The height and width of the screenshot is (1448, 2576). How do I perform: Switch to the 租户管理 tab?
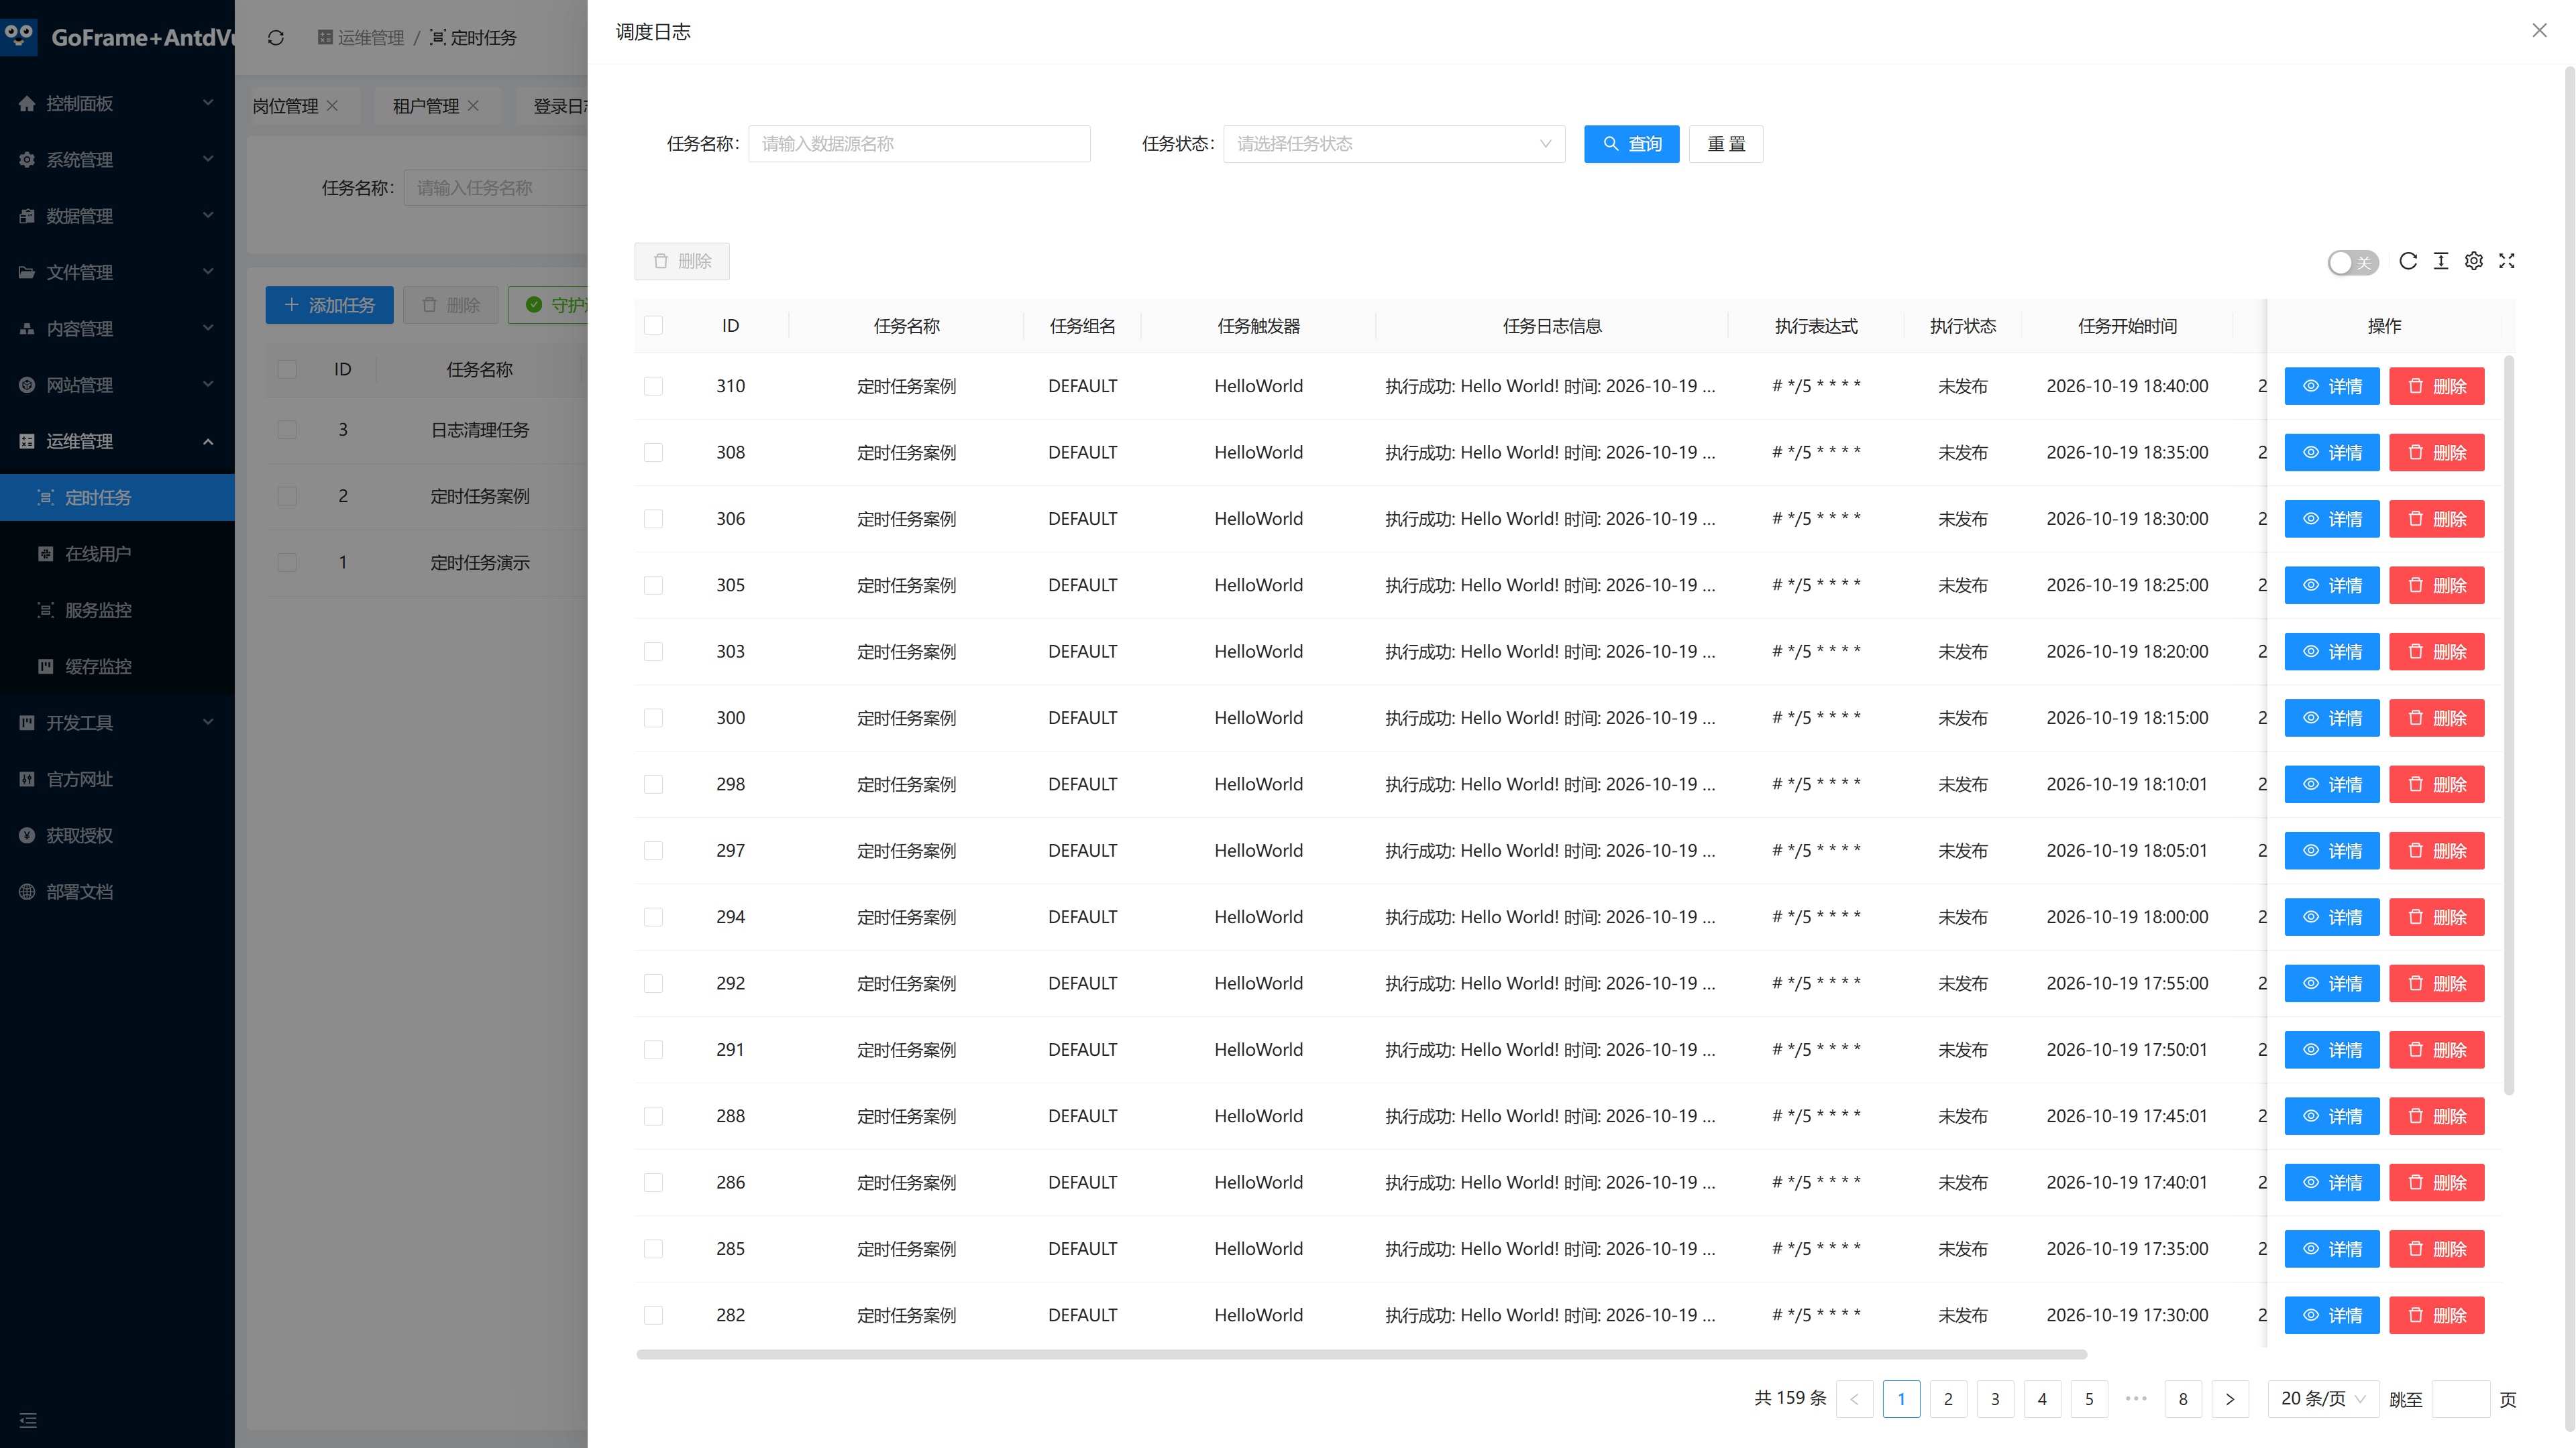tap(425, 106)
